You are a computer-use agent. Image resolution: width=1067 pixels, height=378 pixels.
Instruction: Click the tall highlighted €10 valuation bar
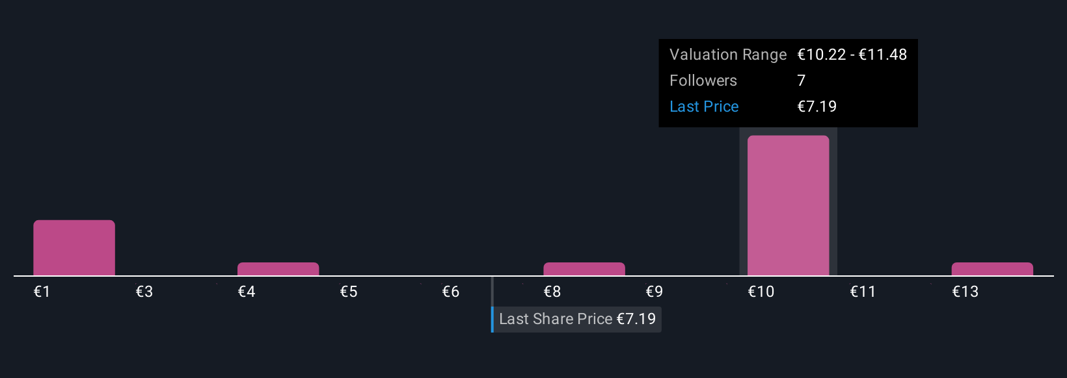(x=788, y=205)
